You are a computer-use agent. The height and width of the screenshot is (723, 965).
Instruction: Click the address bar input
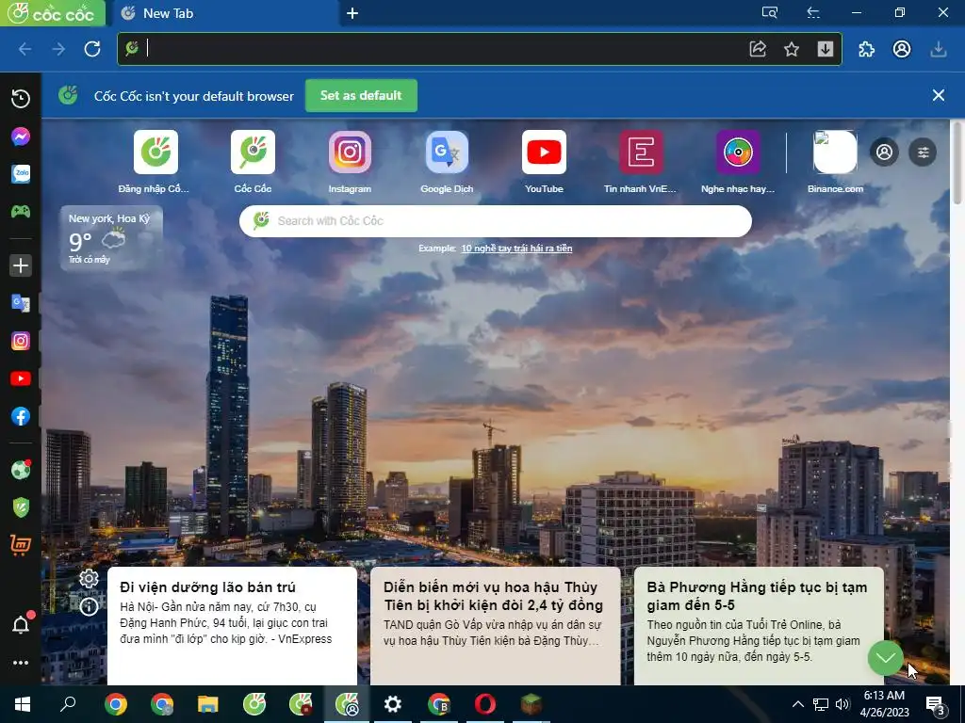pos(443,49)
